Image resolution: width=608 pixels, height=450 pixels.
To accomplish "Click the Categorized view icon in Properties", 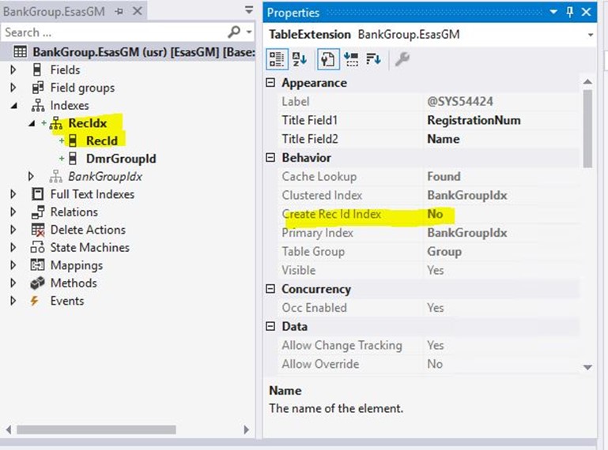I will [277, 59].
